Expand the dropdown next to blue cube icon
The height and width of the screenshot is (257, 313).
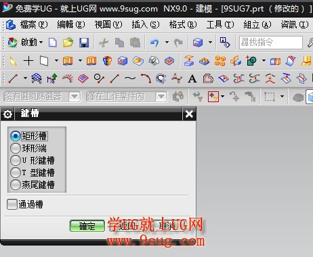point(210,42)
